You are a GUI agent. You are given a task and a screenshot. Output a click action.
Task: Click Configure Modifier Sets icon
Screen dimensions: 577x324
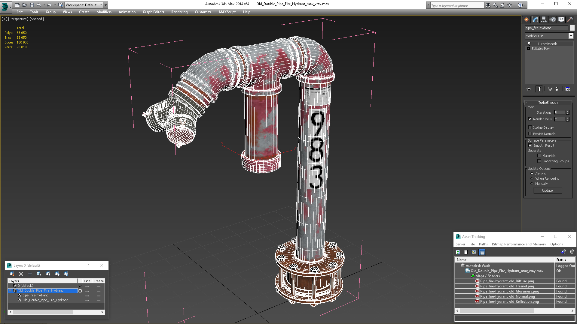[x=568, y=89]
